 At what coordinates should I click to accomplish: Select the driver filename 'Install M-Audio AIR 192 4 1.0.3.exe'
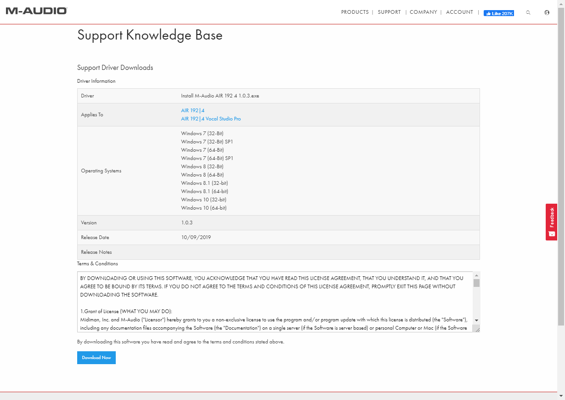[220, 96]
